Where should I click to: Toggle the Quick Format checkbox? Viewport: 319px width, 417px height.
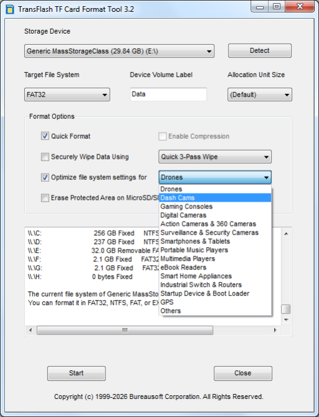click(45, 136)
